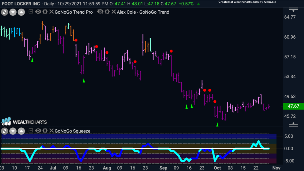Click the 22 date label before Nov
The height and width of the screenshot is (171, 304).
256,168
